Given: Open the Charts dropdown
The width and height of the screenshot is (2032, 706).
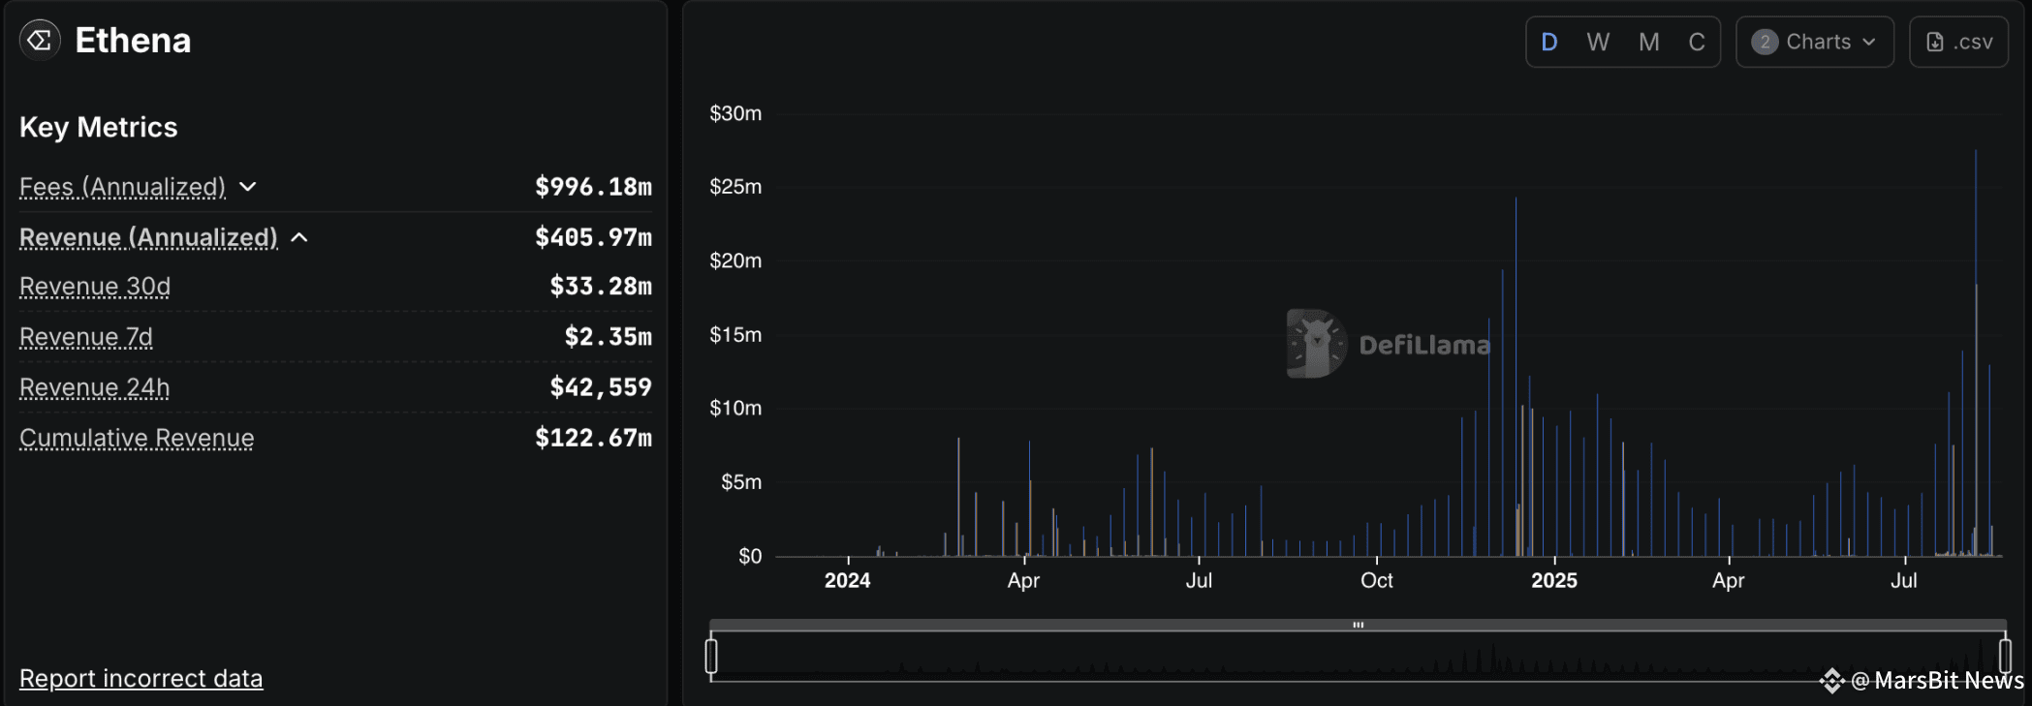Looking at the screenshot, I should pyautogui.click(x=1814, y=42).
